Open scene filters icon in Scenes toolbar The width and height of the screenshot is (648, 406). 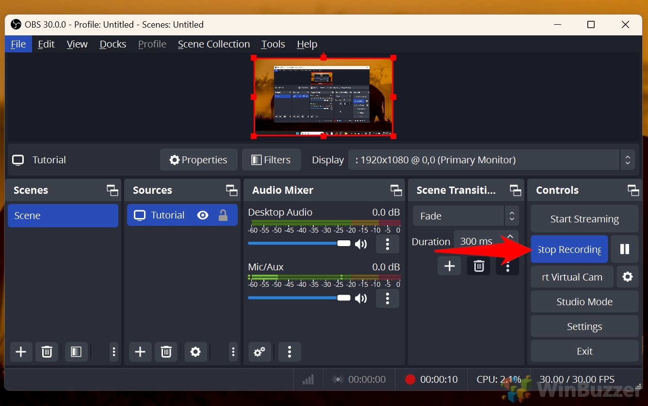76,352
